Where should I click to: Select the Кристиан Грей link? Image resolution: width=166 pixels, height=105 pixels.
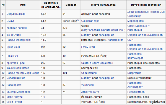click(x=15, y=63)
